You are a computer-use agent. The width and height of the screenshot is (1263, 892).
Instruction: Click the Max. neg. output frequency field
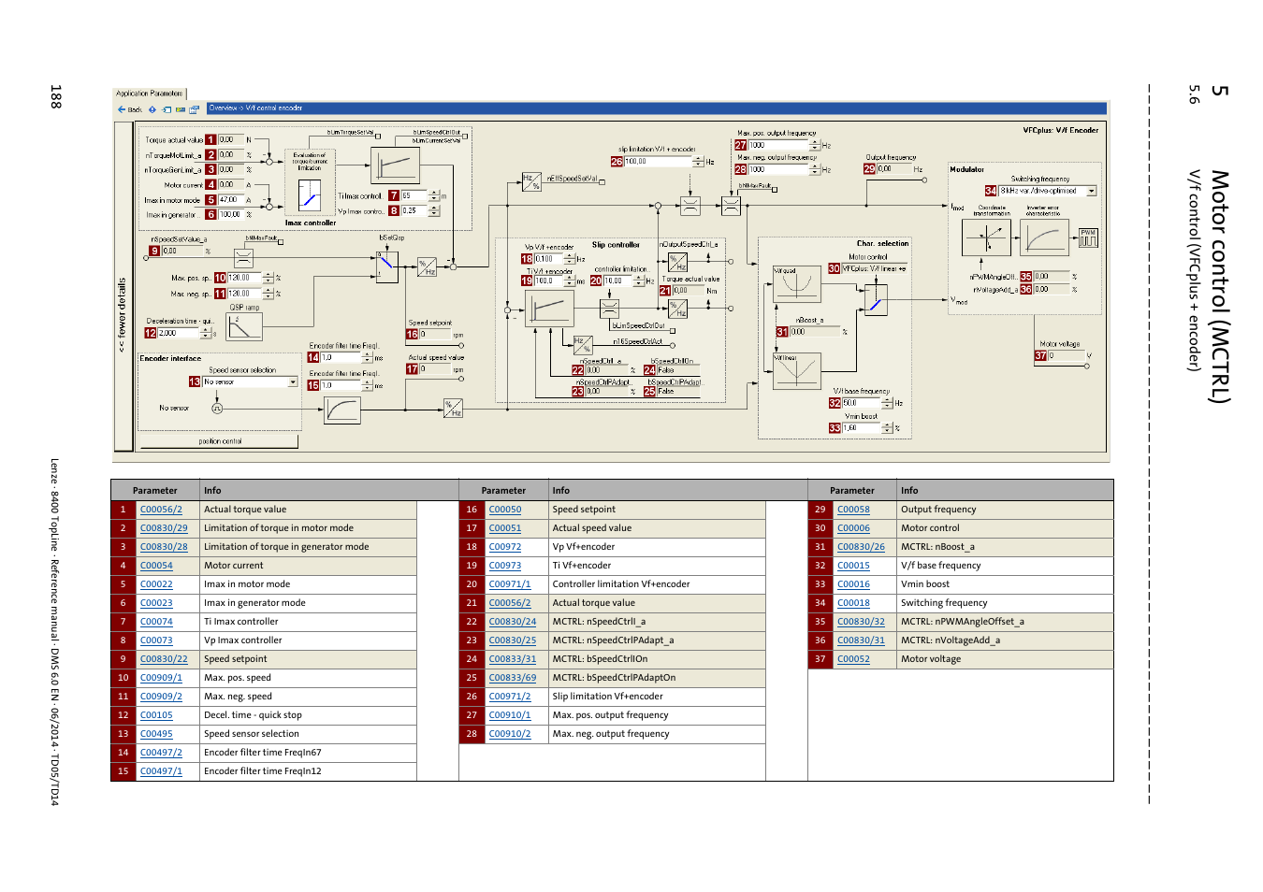click(x=778, y=169)
